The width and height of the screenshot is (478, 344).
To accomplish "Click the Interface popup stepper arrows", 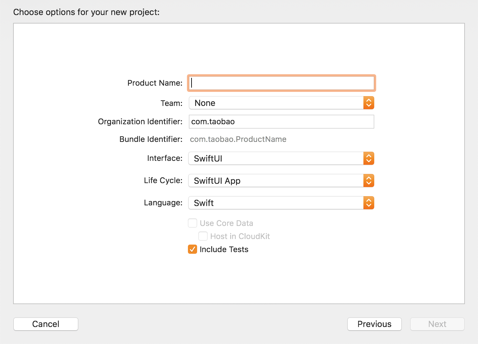I will point(369,159).
